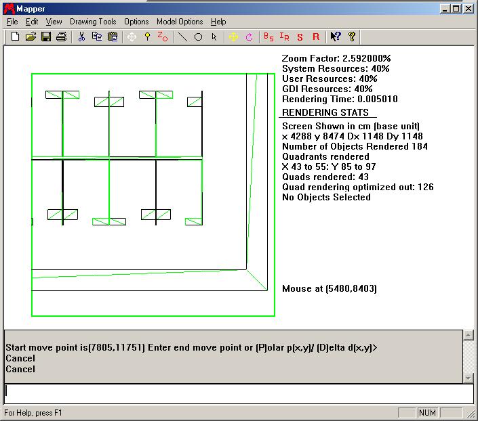Save the drawing using the floppy disk icon

(x=46, y=37)
